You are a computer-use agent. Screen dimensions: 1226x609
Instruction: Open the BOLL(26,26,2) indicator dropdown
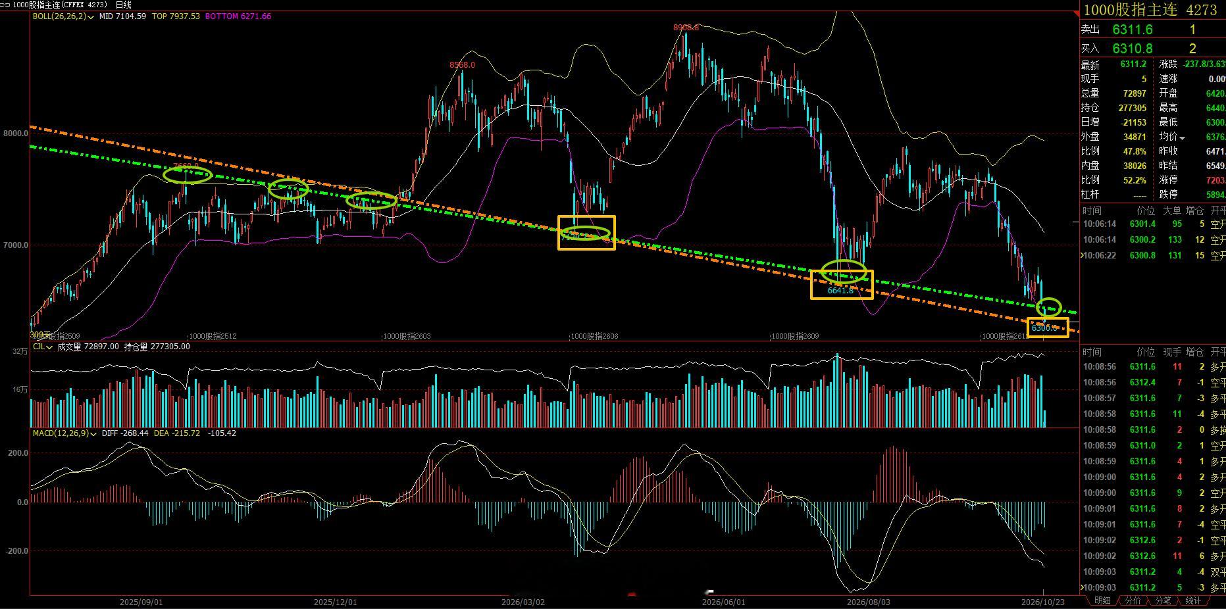[90, 16]
